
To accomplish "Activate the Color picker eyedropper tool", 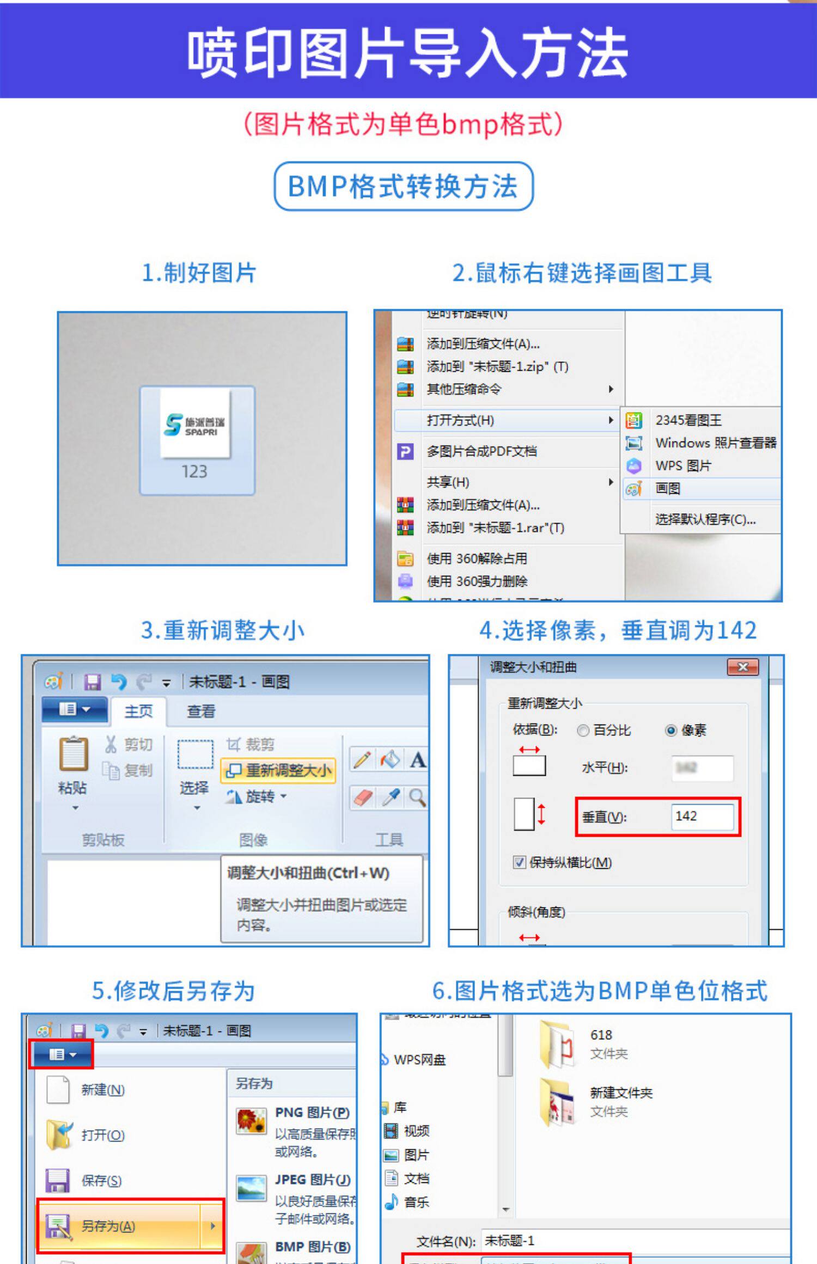I will tap(390, 797).
